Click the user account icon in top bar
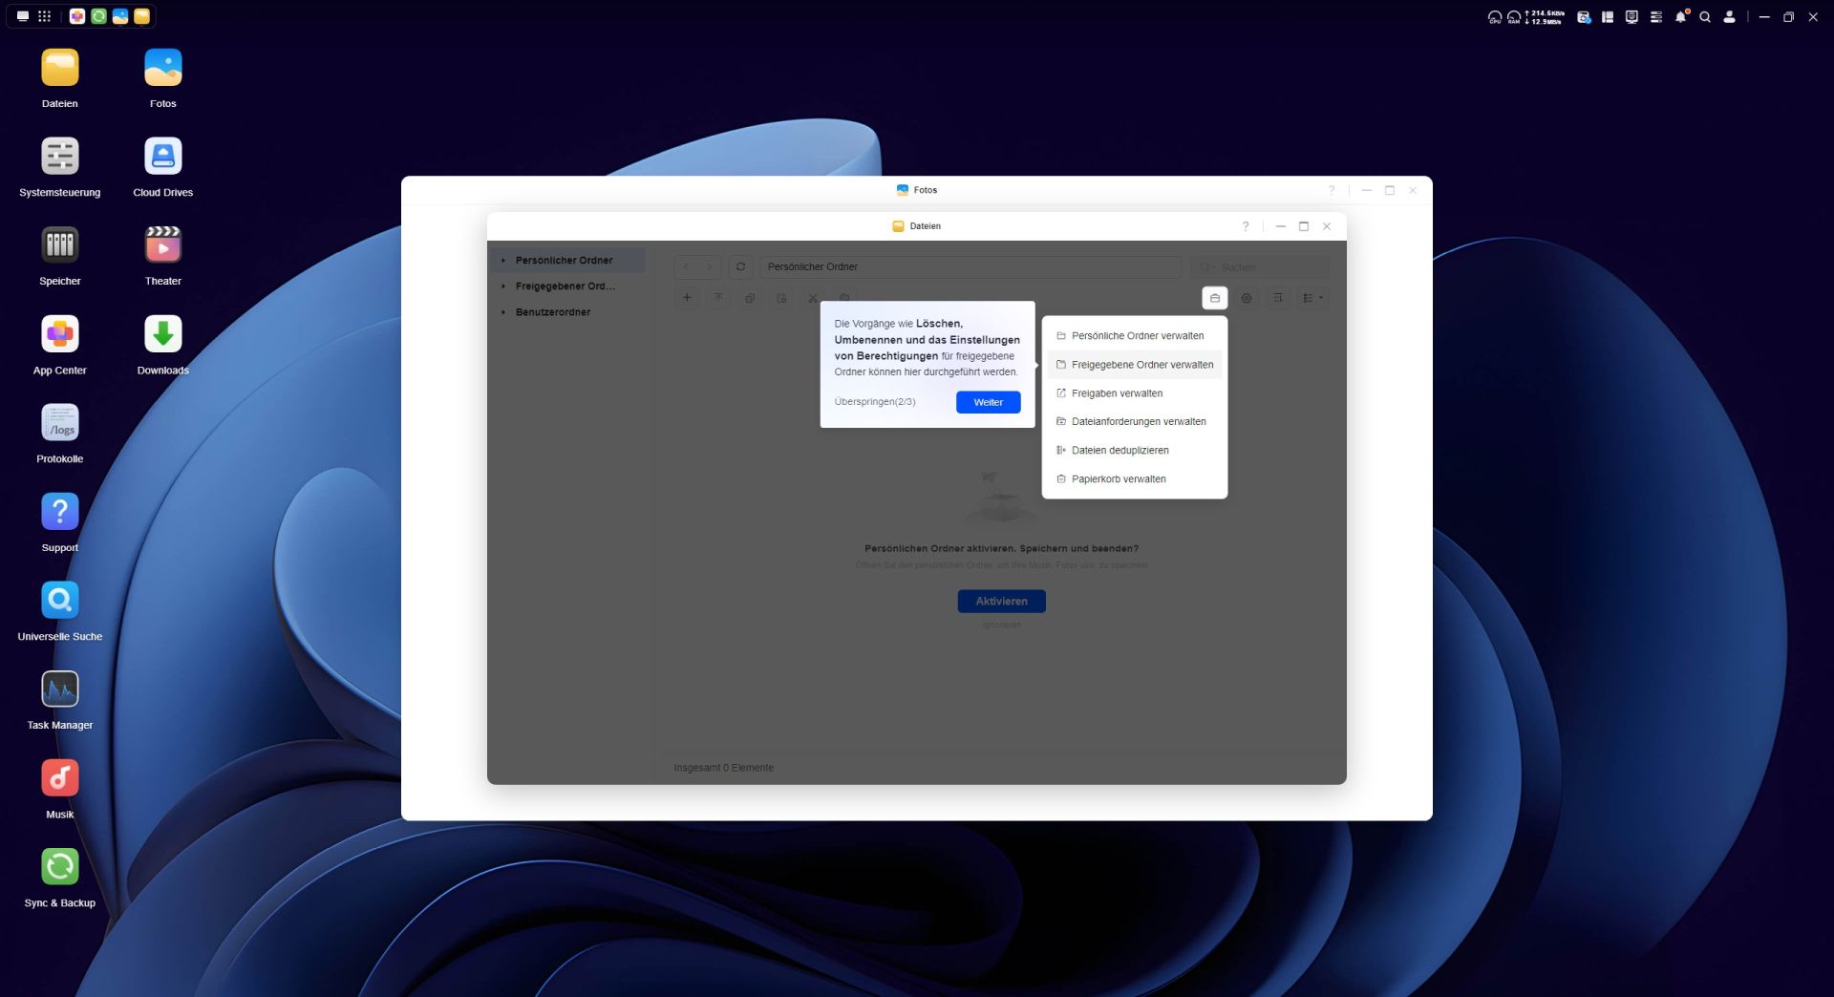The image size is (1834, 997). pos(1729,17)
